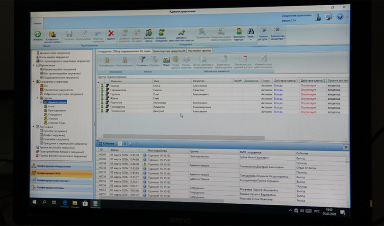Image resolution: width=384 pixels, height=226 pixels.
Task: Open Фамилия column header dropdown arrow
Action: coord(150,81)
